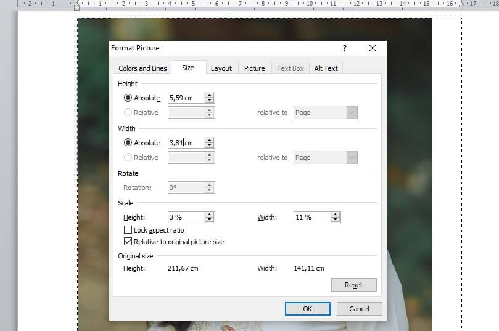
Task: Click the left indent marker on ruler
Action: click(x=76, y=6)
